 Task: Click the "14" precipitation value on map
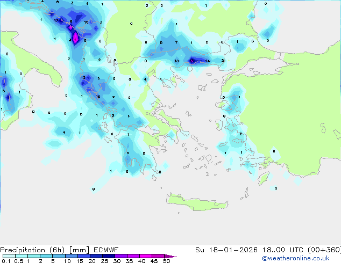click(x=208, y=61)
